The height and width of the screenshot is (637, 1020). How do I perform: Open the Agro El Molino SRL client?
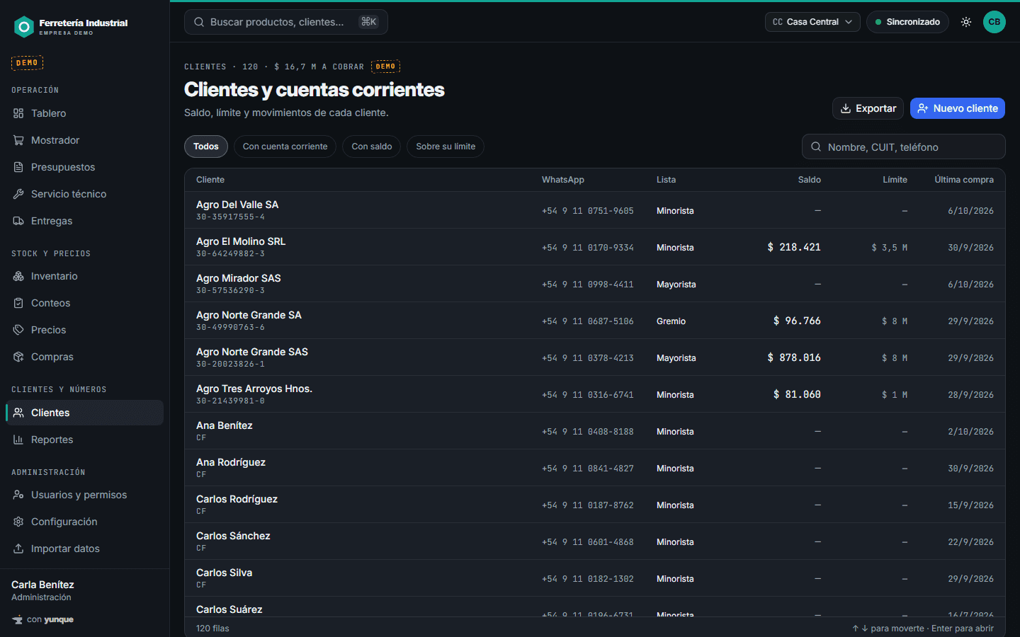tap(595, 247)
